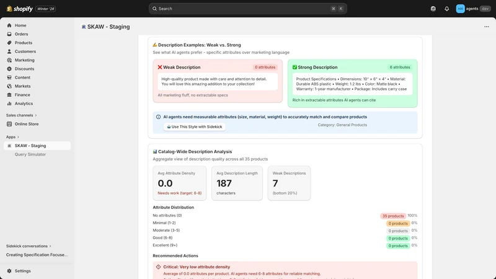
Task: Click 'No attributes (0)' row label
Action: click(167, 215)
